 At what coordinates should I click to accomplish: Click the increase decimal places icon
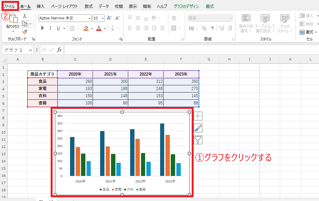pos(221,28)
